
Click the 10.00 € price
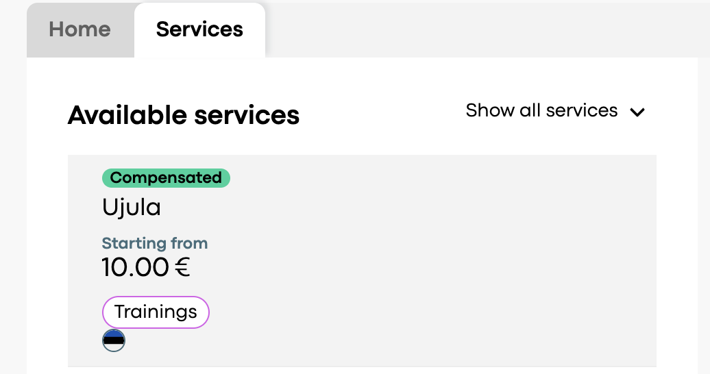[146, 267]
